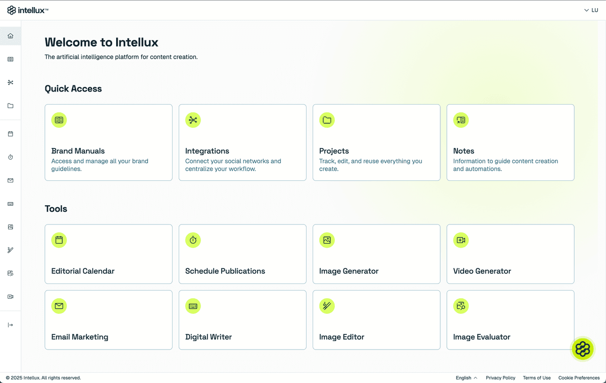The height and width of the screenshot is (383, 606).
Task: Click the logout icon at sidebar bottom
Action: tap(10, 324)
